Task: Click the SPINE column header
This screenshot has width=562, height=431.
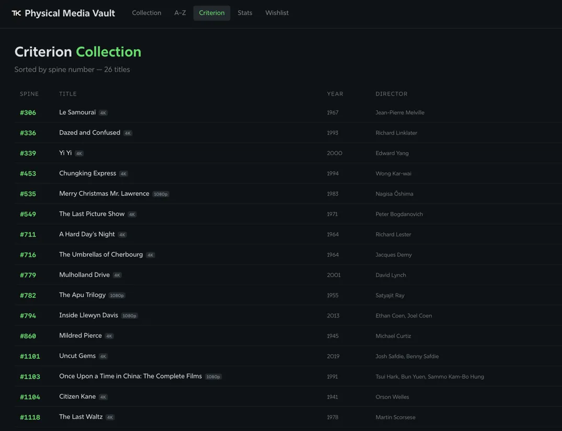Action: (x=29, y=94)
